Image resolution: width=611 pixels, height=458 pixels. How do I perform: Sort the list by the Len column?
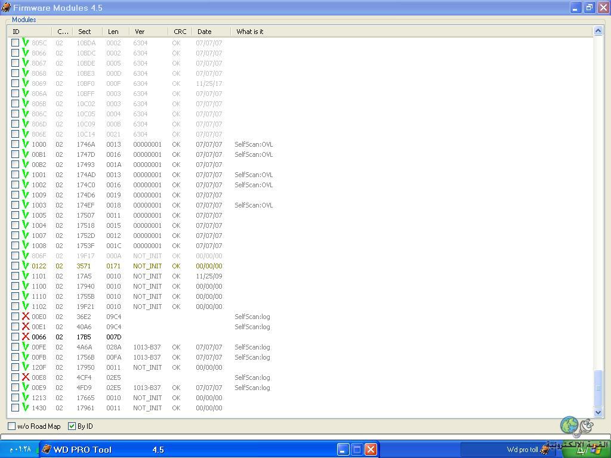pyautogui.click(x=115, y=32)
